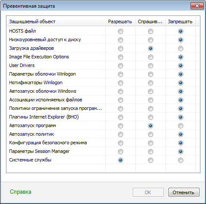Allow Конфигурация безопасного режима changes
The width and height of the screenshot is (206, 204).
121,143
